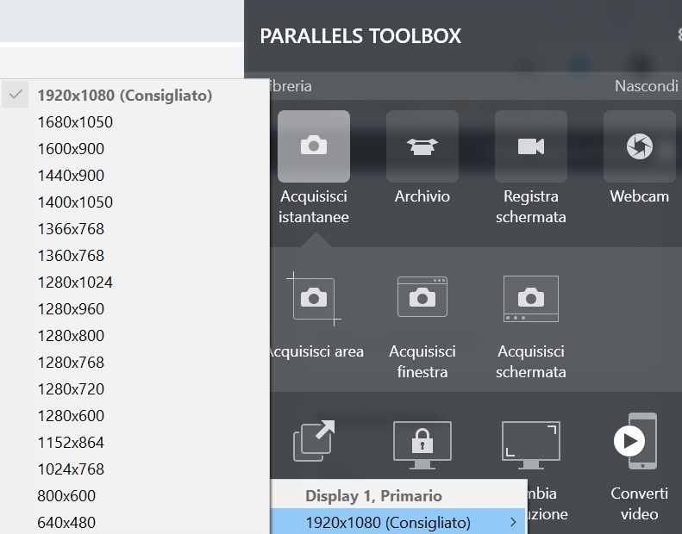Expand the 1920x1080 (Consigliato) submenu row
Viewport: 682px width, 534px height.
tap(398, 522)
